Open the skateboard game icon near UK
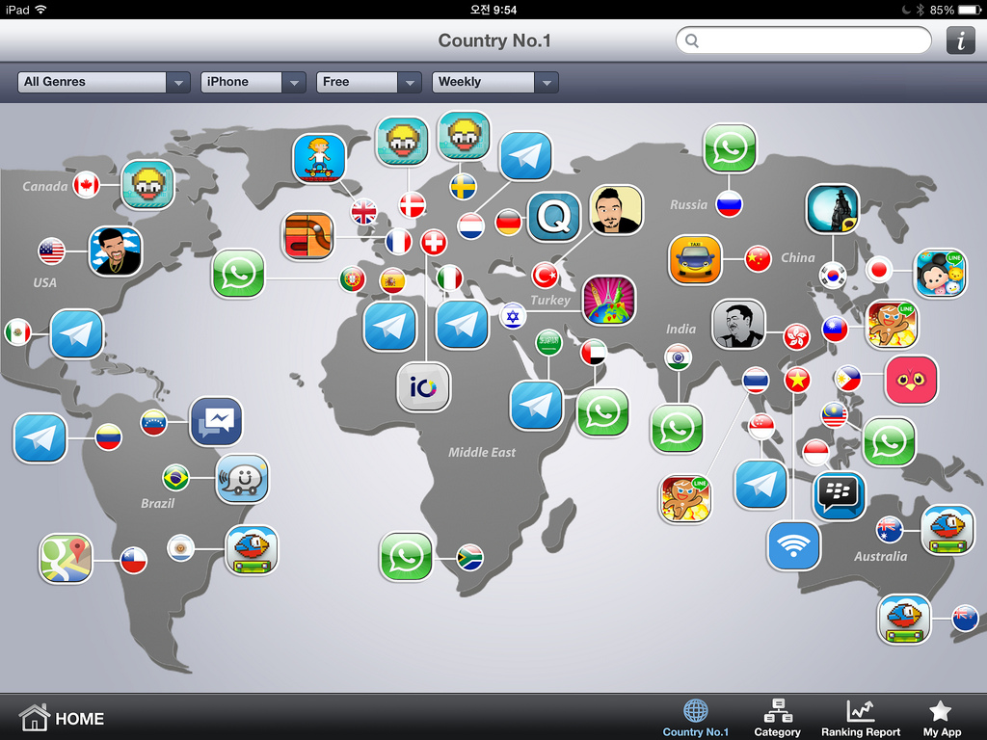This screenshot has width=987, height=740. (319, 159)
